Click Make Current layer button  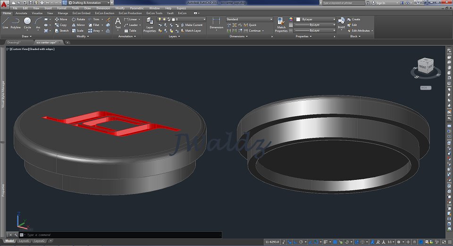[x=191, y=25]
